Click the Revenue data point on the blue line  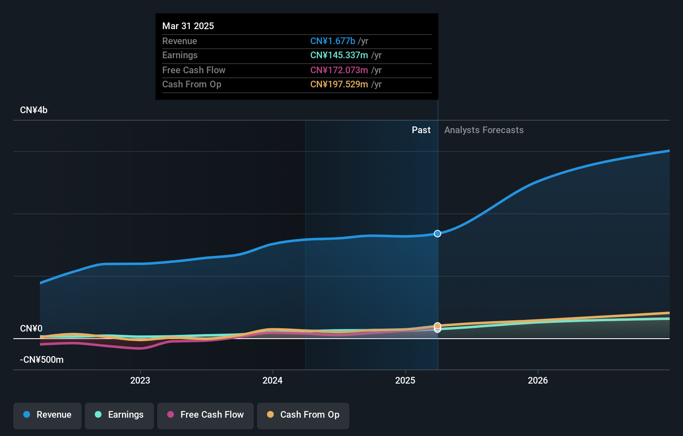tap(438, 233)
